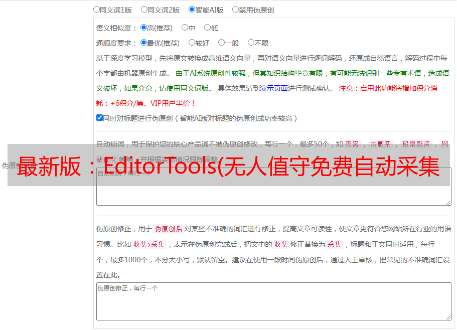Set 语义相似度 to 高(推荐)
This screenshot has height=330, width=457.
pyautogui.click(x=144, y=28)
